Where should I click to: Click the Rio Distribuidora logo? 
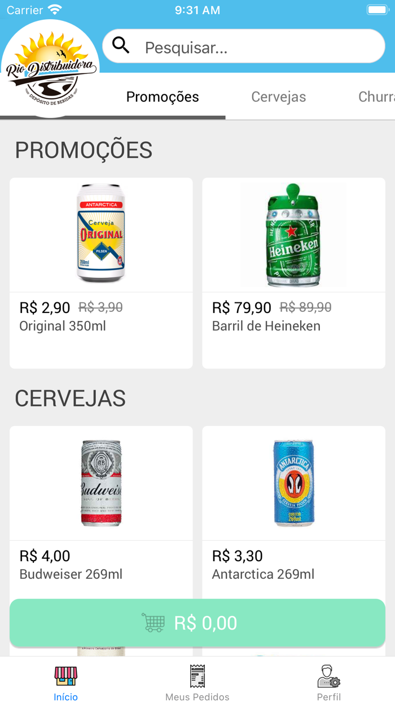(x=50, y=68)
